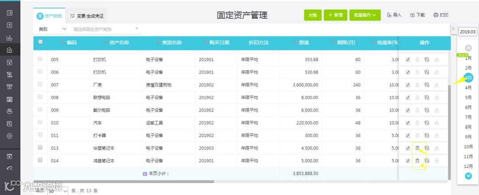Switch to the 变更·生成凭证 tab
Screen dimensions: 479x195
tap(86, 16)
